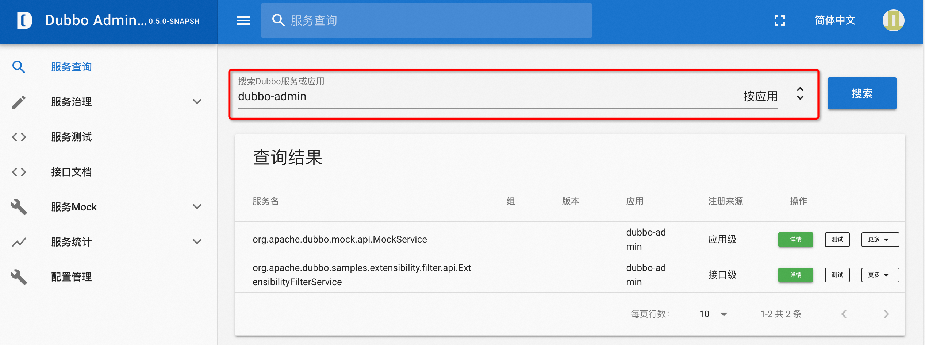Viewport: 925px width, 345px height.
Task: Click the wrench icon for 配置管理
Action: (19, 277)
